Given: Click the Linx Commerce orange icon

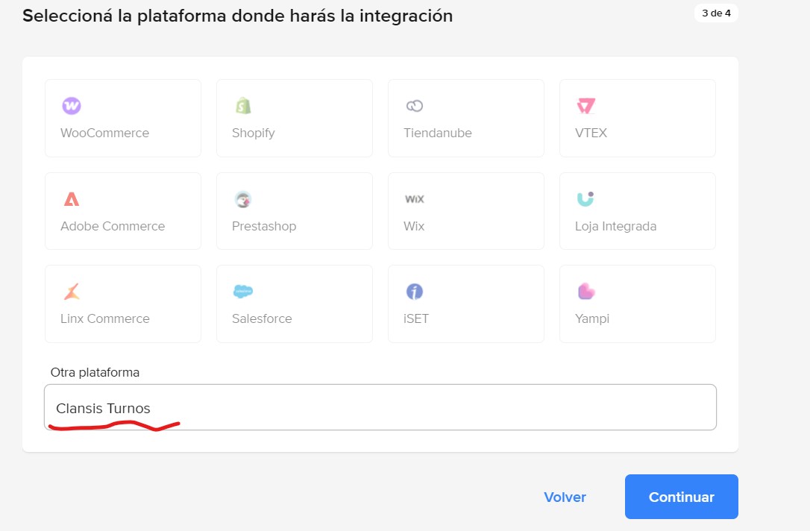Looking at the screenshot, I should pyautogui.click(x=72, y=292).
